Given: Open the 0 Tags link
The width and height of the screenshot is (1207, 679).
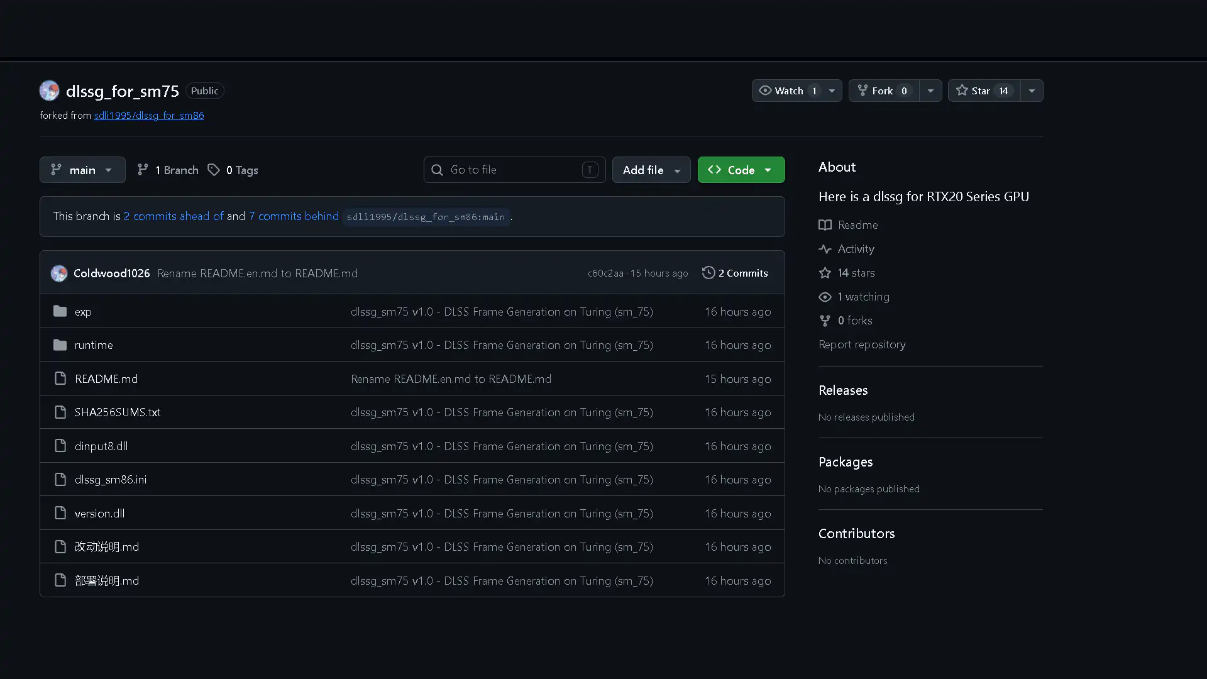Looking at the screenshot, I should (233, 170).
